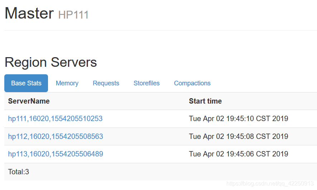Image resolution: width=317 pixels, height=190 pixels.
Task: Open region server hp113,16020,1554205506489
Action: 56,154
